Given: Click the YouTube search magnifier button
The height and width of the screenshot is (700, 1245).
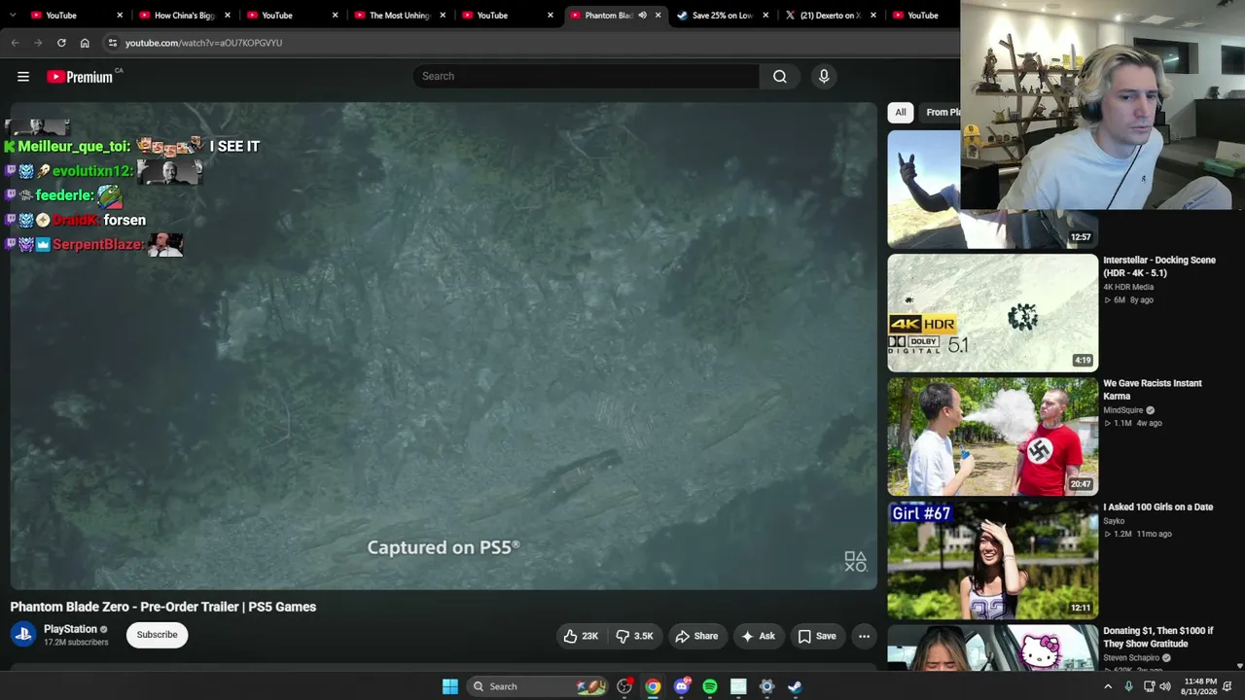Looking at the screenshot, I should (780, 77).
